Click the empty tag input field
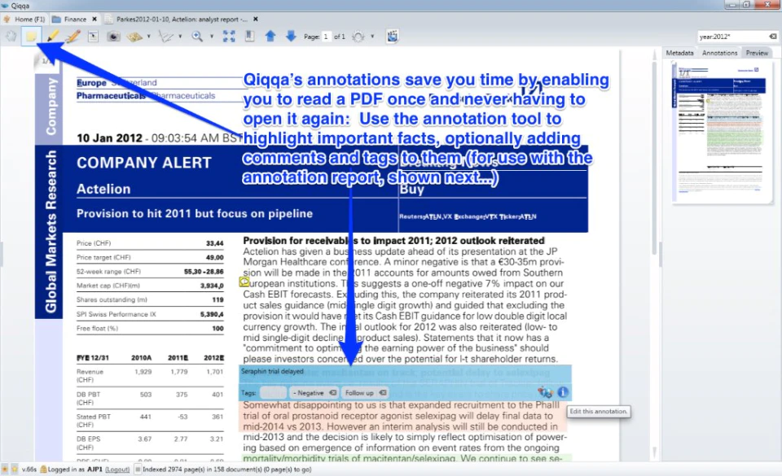 (x=274, y=393)
